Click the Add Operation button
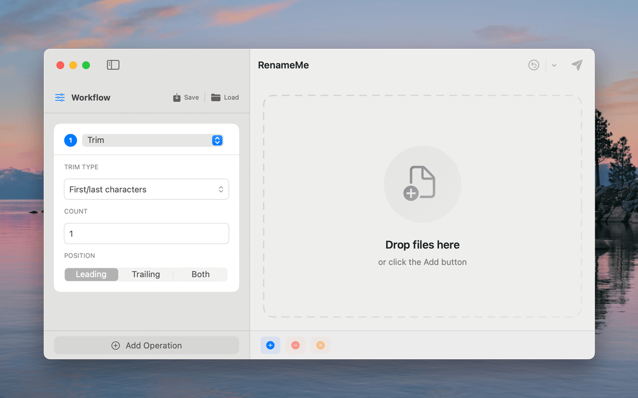Image resolution: width=638 pixels, height=398 pixels. [x=146, y=345]
